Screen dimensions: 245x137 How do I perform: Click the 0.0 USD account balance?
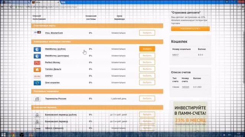197,87
